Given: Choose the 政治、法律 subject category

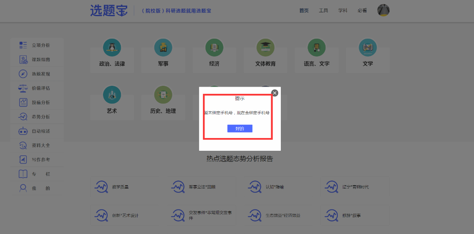Looking at the screenshot, I should pyautogui.click(x=112, y=54).
